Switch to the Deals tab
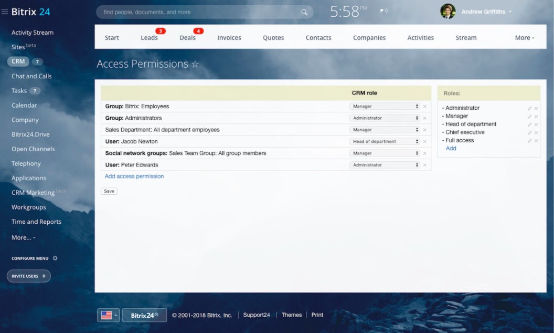 click(x=188, y=37)
